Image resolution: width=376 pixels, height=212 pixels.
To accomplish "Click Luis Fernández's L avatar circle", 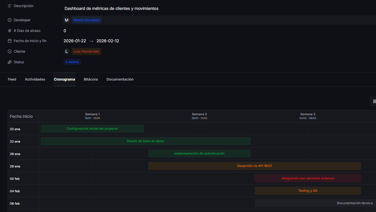I will click(x=67, y=51).
